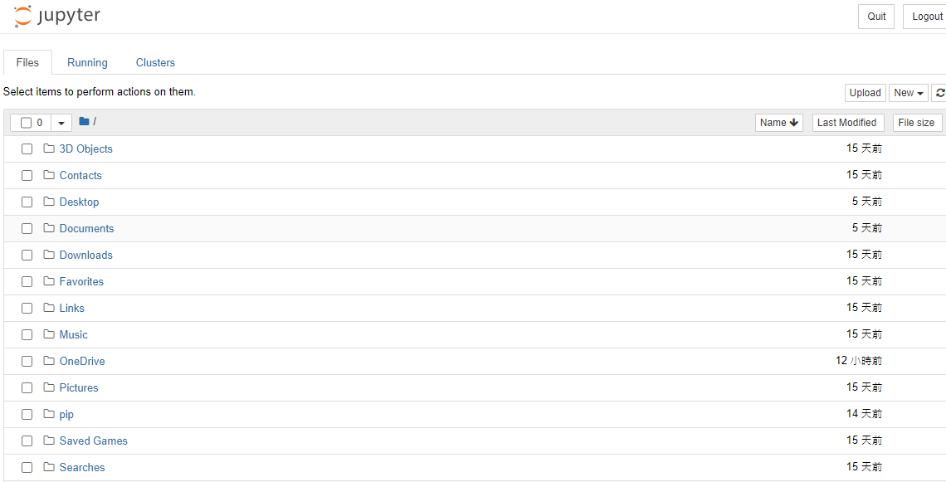Open the Downloads folder link
The image size is (946, 482).
coord(85,256)
